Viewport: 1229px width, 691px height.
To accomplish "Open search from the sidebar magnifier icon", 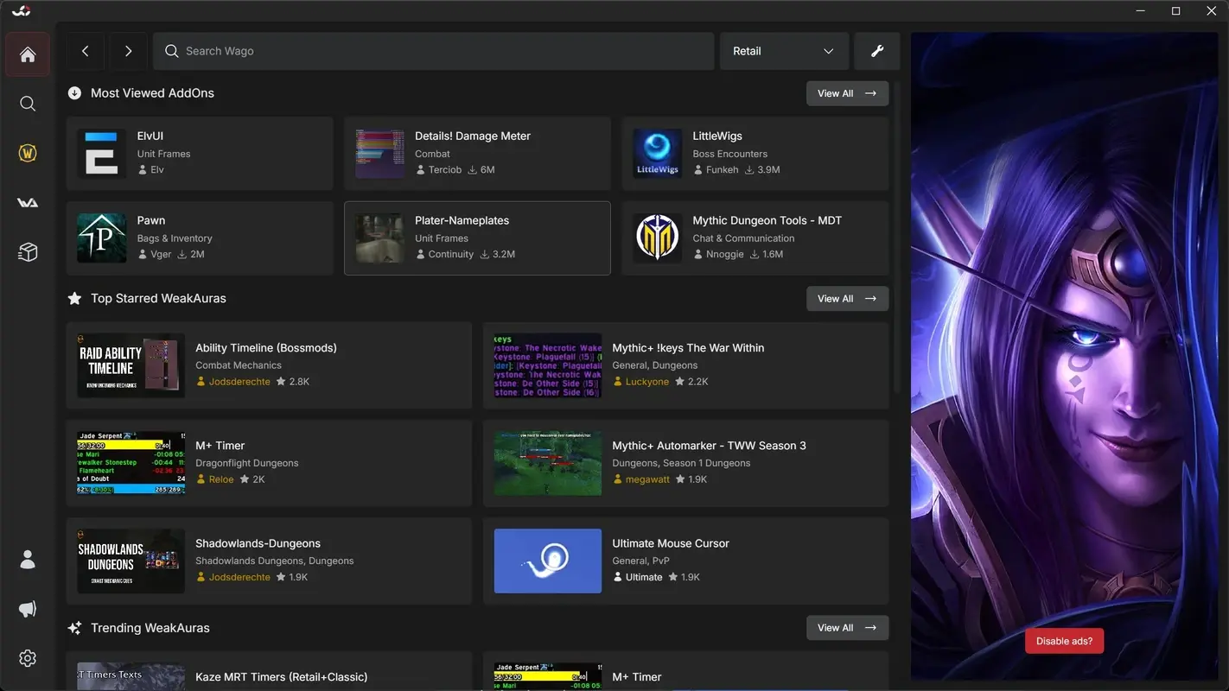I will [27, 103].
